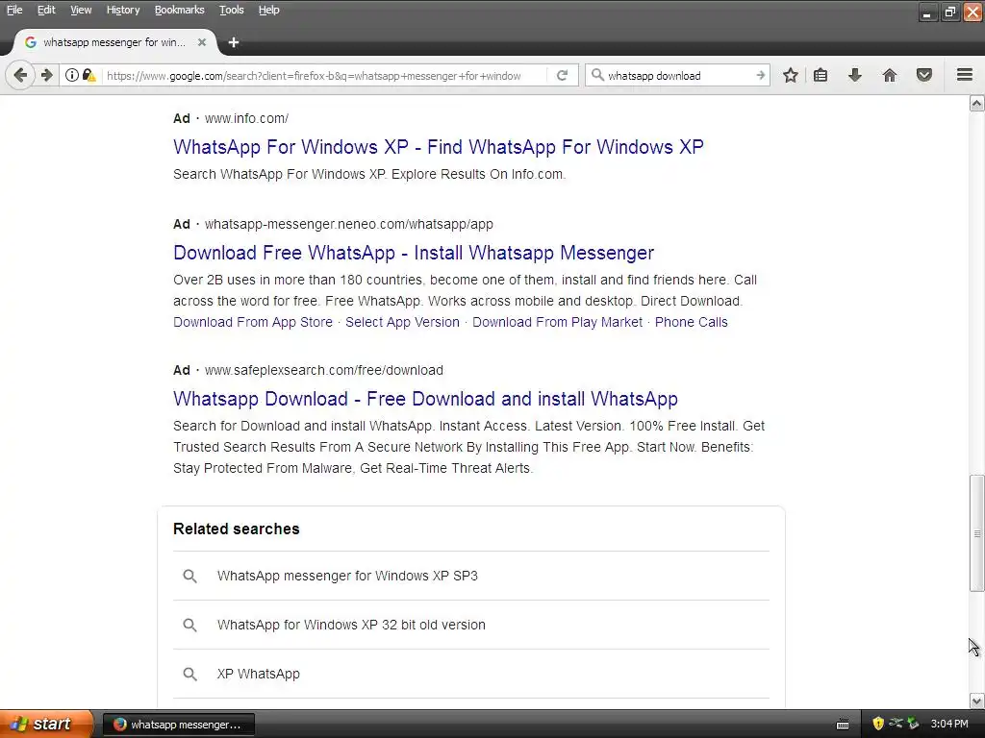Select the Firefox taskbar button
This screenshot has width=985, height=738.
pyautogui.click(x=178, y=725)
